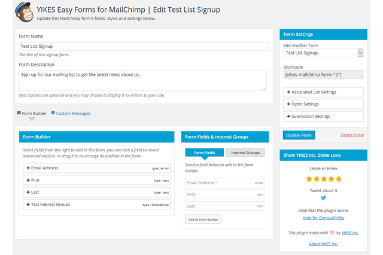383x255 pixels.
Task: Click the Form Builder tab icon
Action: (x=19, y=113)
